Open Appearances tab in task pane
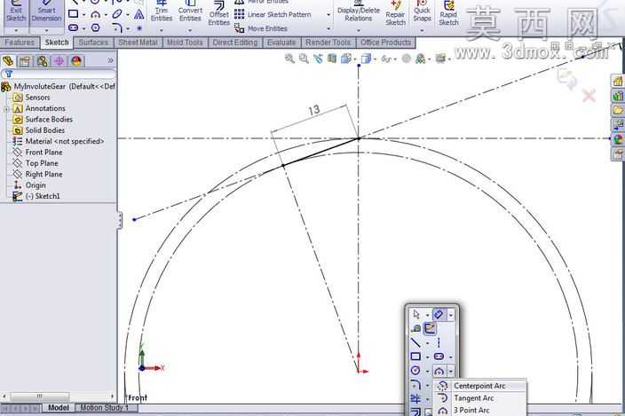 (x=617, y=139)
